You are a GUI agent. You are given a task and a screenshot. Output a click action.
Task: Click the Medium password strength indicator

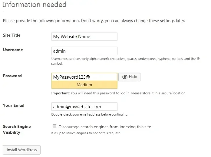(x=84, y=85)
